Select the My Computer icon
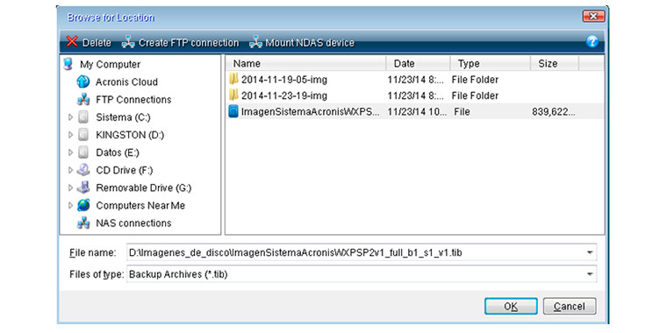This screenshot has height=333, width=667. coord(68,65)
